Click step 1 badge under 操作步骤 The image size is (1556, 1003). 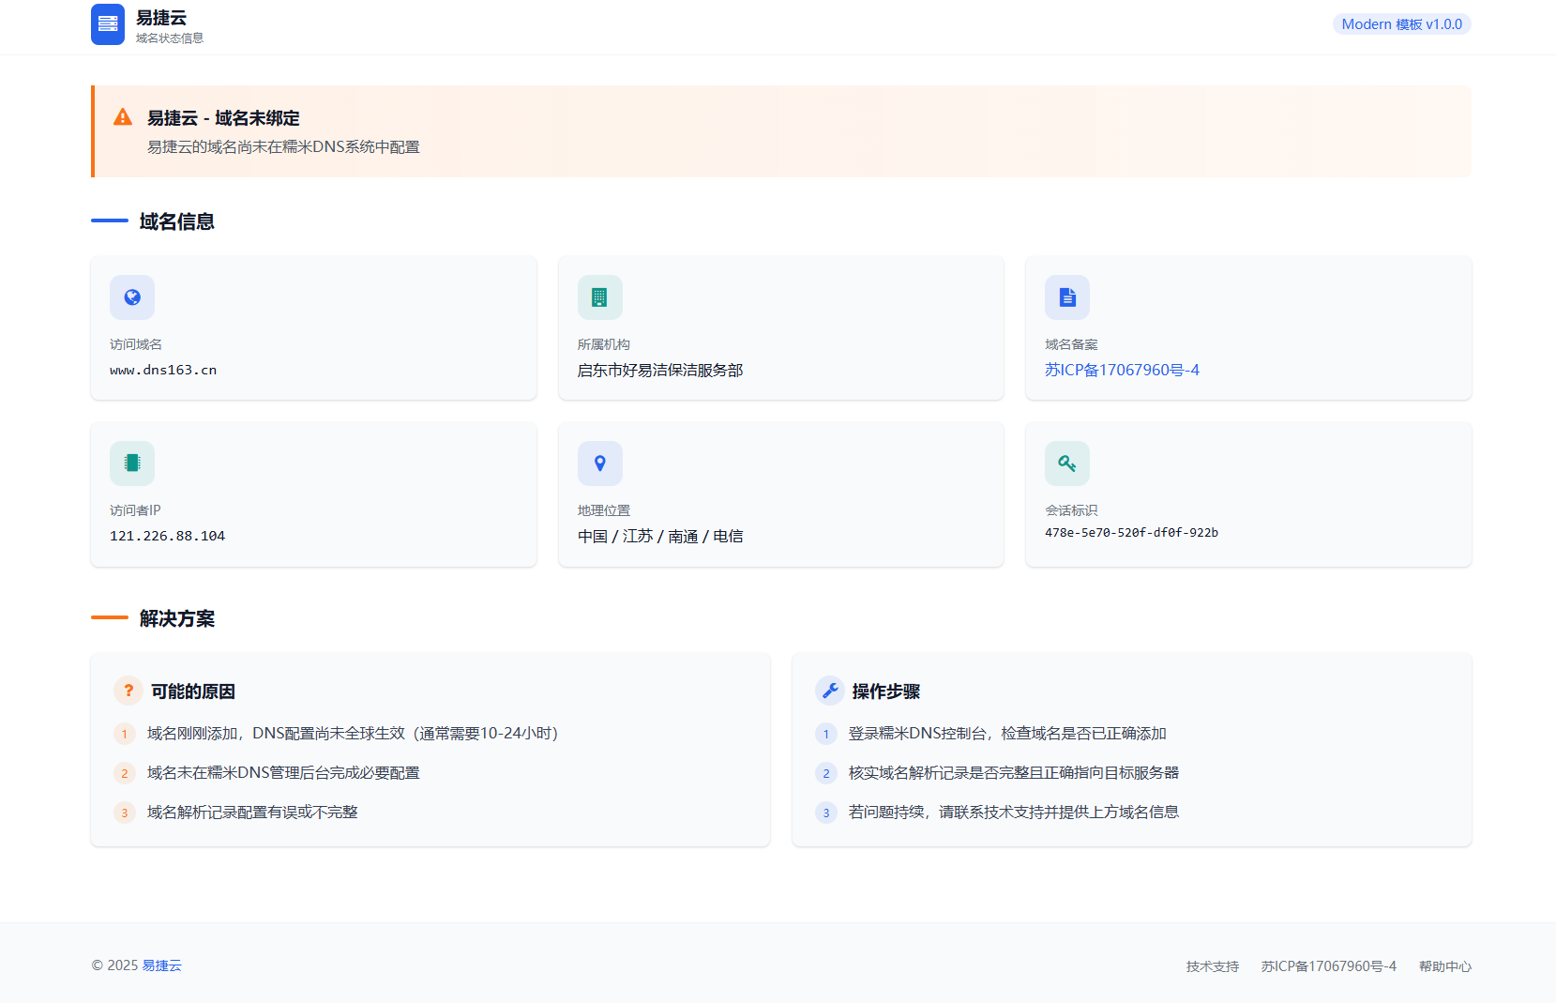coord(826,734)
